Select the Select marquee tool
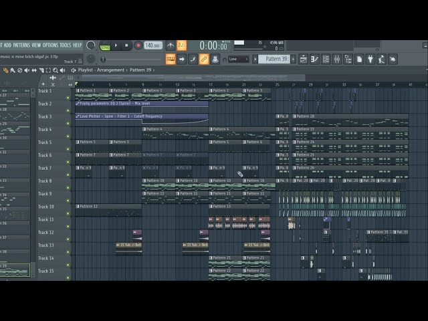The width and height of the screenshot is (428, 321). [48, 70]
